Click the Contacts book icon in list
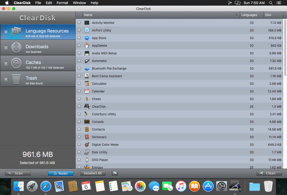The width and height of the screenshot is (287, 195). point(87,129)
